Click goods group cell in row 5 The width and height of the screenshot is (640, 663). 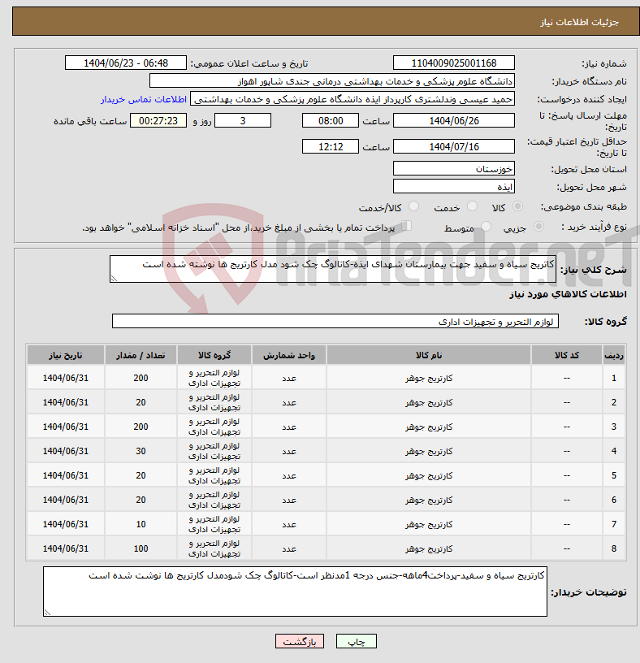point(214,475)
